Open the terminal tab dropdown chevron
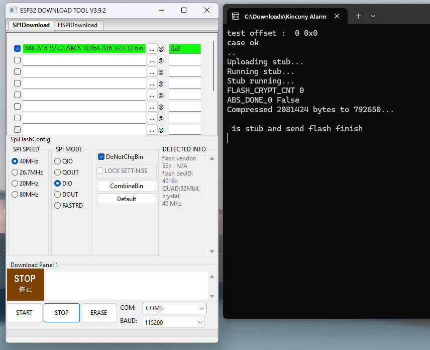Image resolution: width=430 pixels, height=350 pixels. coord(373,16)
